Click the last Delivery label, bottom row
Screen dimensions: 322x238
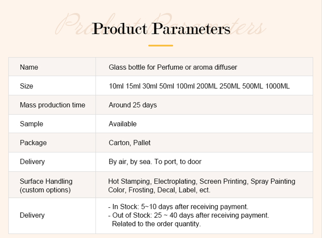(x=32, y=215)
